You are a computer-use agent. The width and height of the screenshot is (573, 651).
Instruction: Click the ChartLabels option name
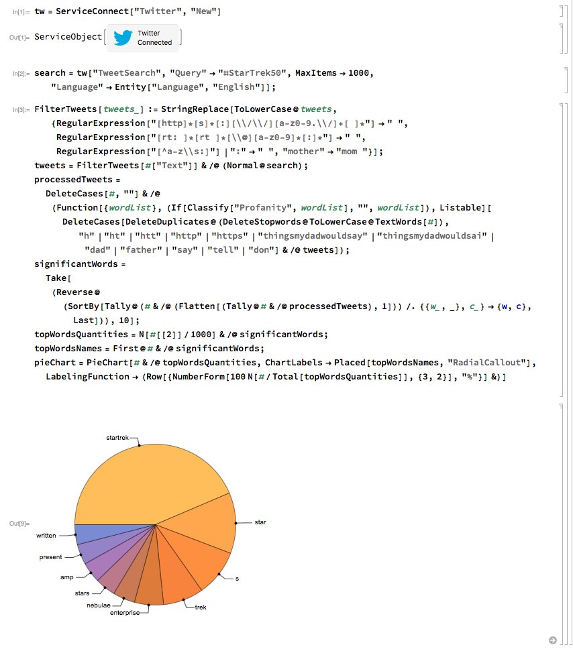click(293, 363)
